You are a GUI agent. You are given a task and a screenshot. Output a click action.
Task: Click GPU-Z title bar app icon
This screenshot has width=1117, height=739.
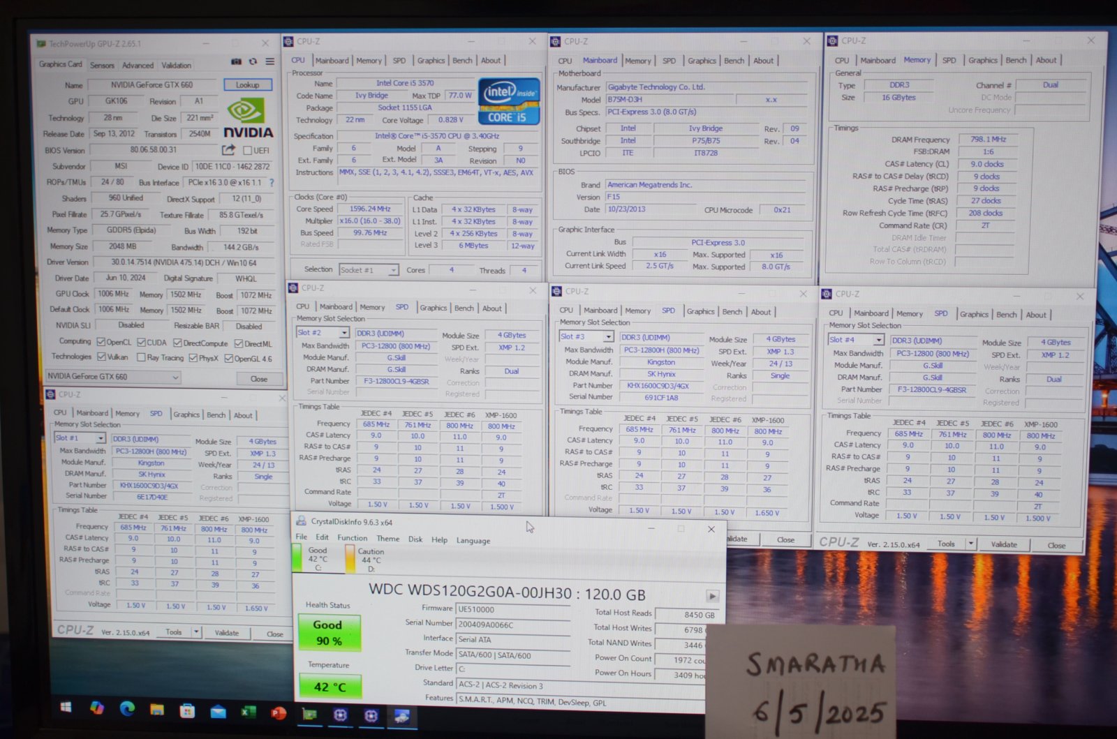coord(41,43)
